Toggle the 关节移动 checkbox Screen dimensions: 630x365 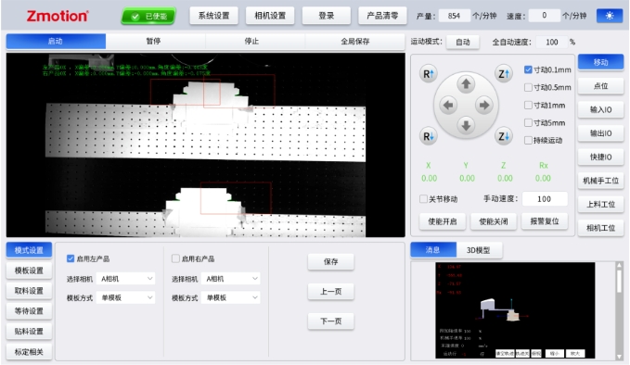[x=423, y=198]
